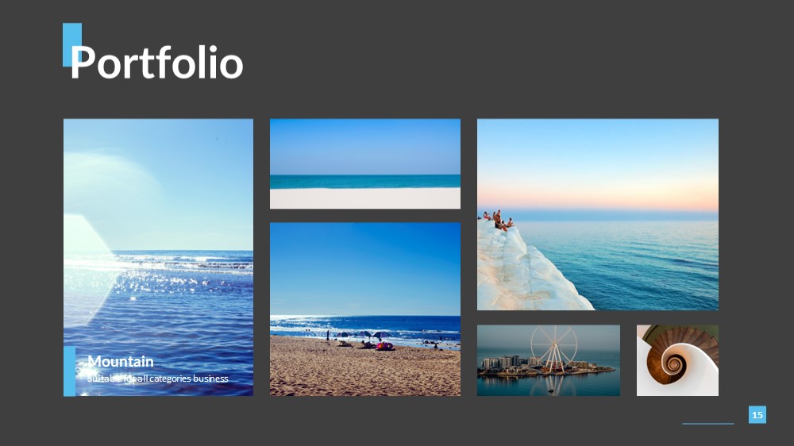Click the thin blue line near the page number
Screen dimensions: 794x446
click(x=707, y=424)
